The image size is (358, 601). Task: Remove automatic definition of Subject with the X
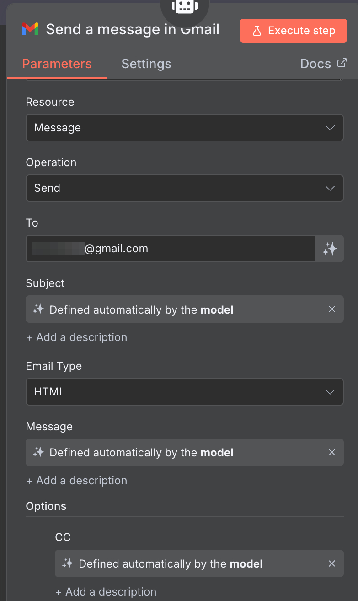point(332,309)
